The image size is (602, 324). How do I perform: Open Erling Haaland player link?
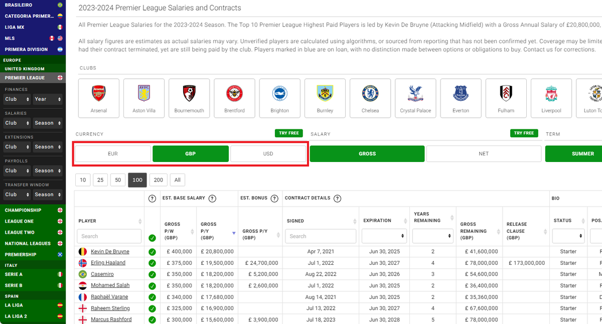click(x=108, y=263)
